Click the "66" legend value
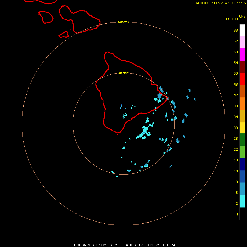 [236, 30]
